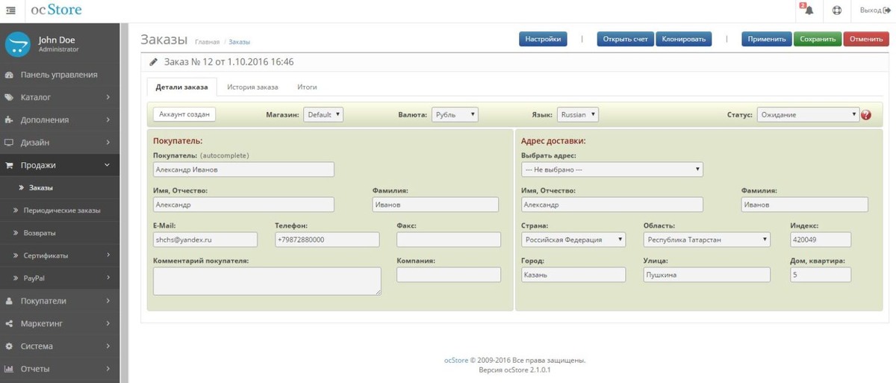Click the Заказы breadcrumb link
The width and height of the screenshot is (896, 383).
pos(239,42)
